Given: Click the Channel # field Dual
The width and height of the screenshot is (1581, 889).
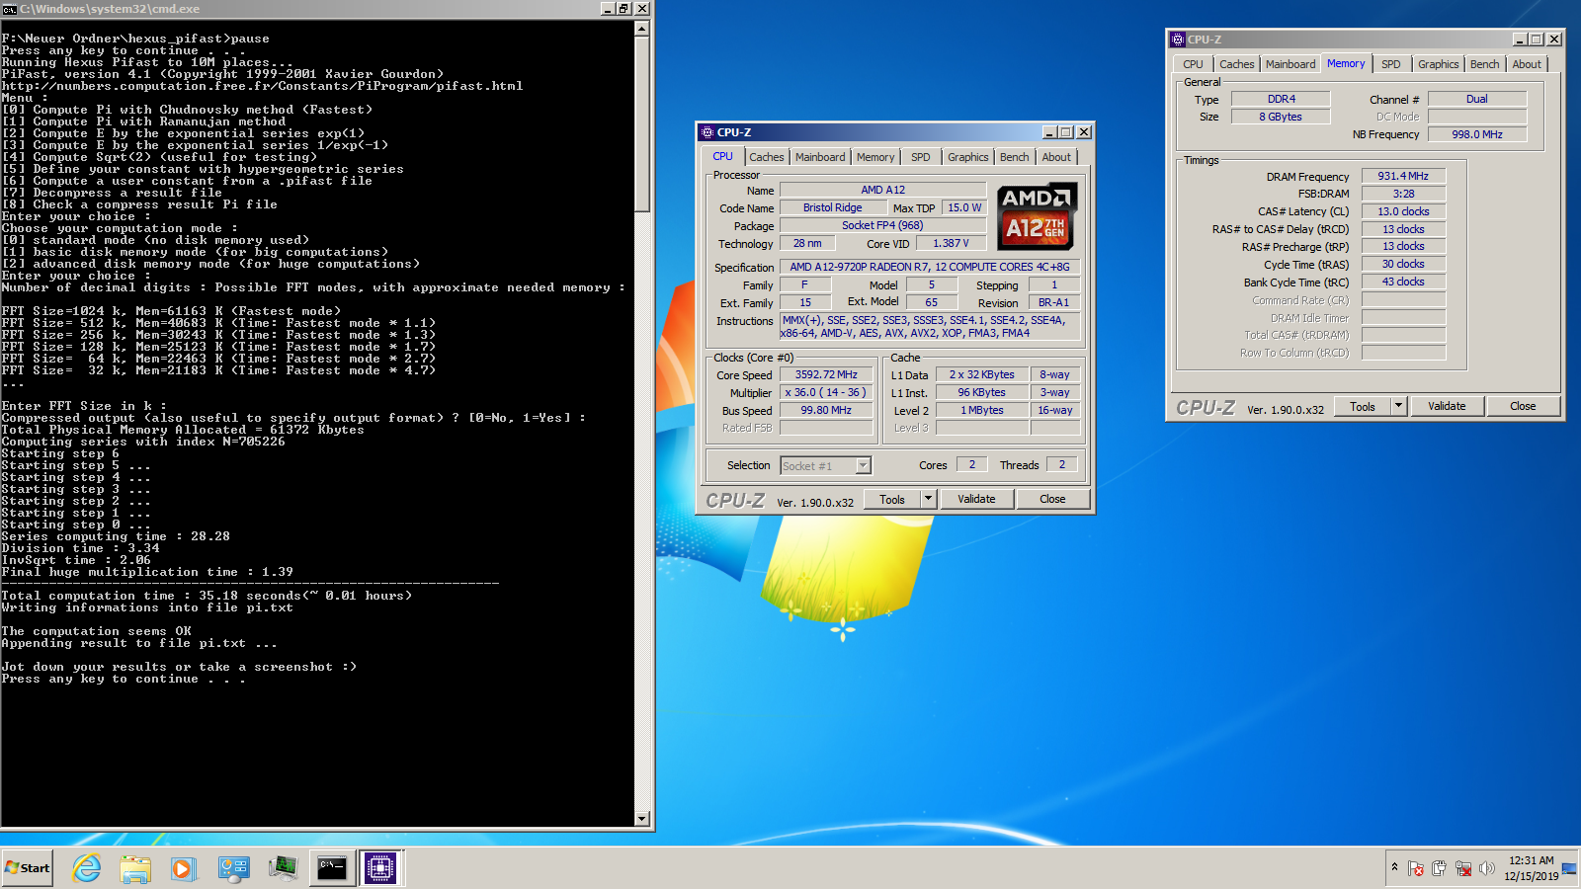Looking at the screenshot, I should pos(1477,99).
